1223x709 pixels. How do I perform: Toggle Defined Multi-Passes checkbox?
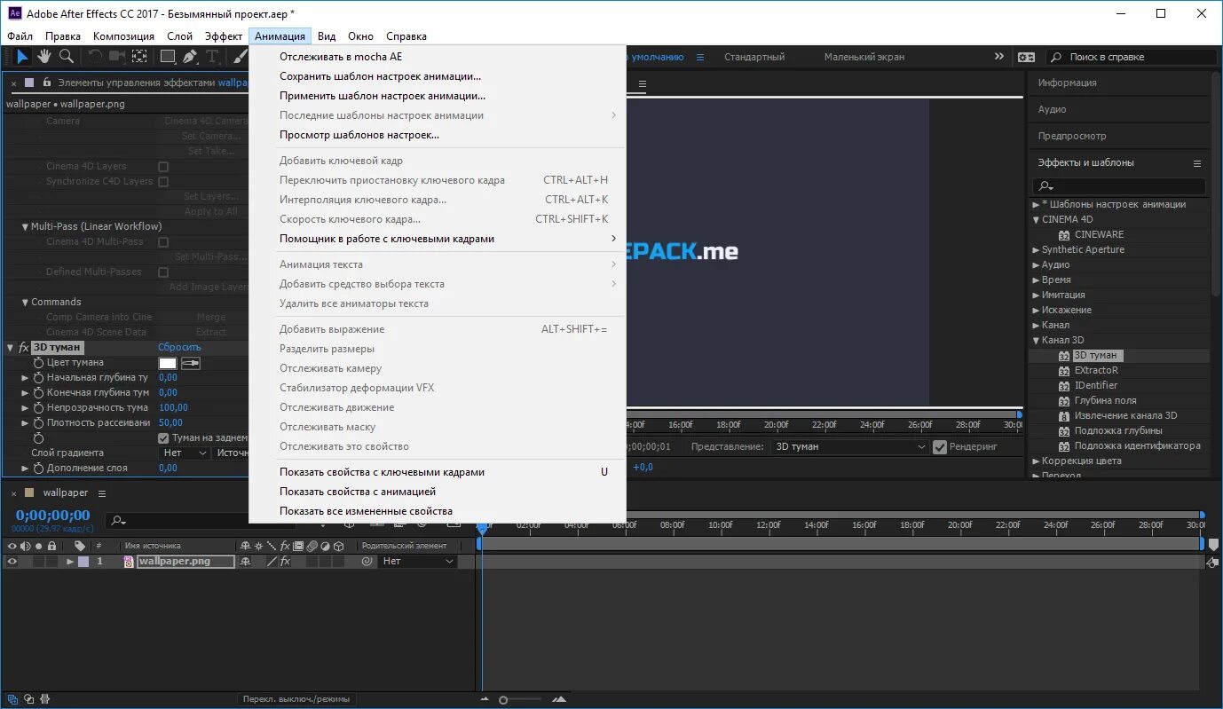[x=163, y=272]
